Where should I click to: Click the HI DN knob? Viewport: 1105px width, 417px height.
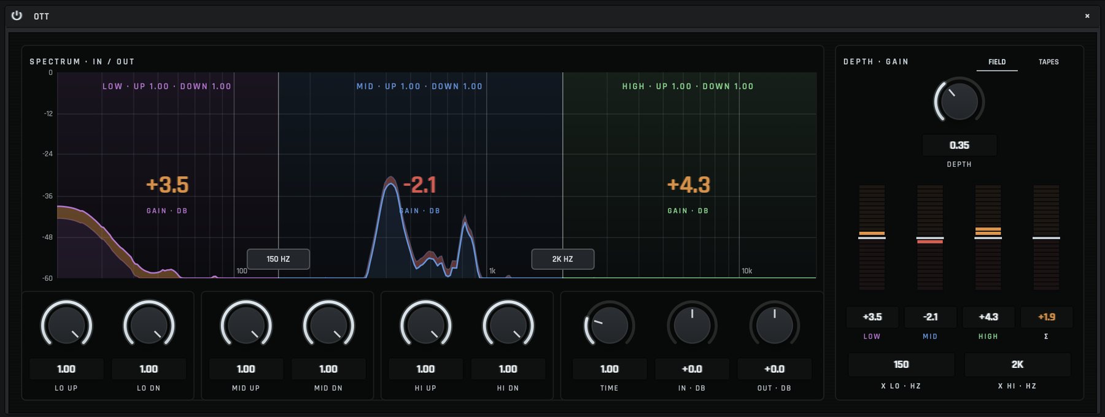pyautogui.click(x=508, y=324)
